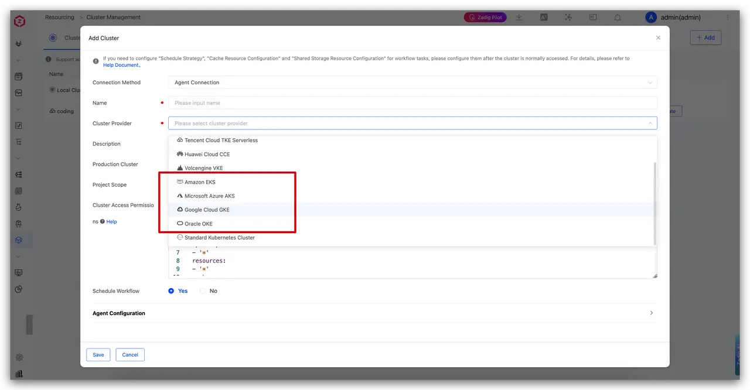Open the admin user avatar
This screenshot has height=390, width=750.
(x=650, y=18)
